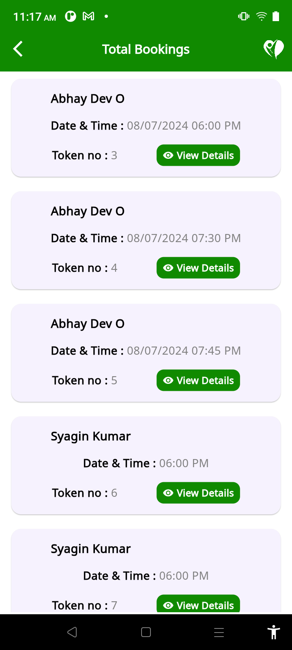Tap the Gmail notification icon in status bar
292x650 pixels.
click(x=88, y=16)
